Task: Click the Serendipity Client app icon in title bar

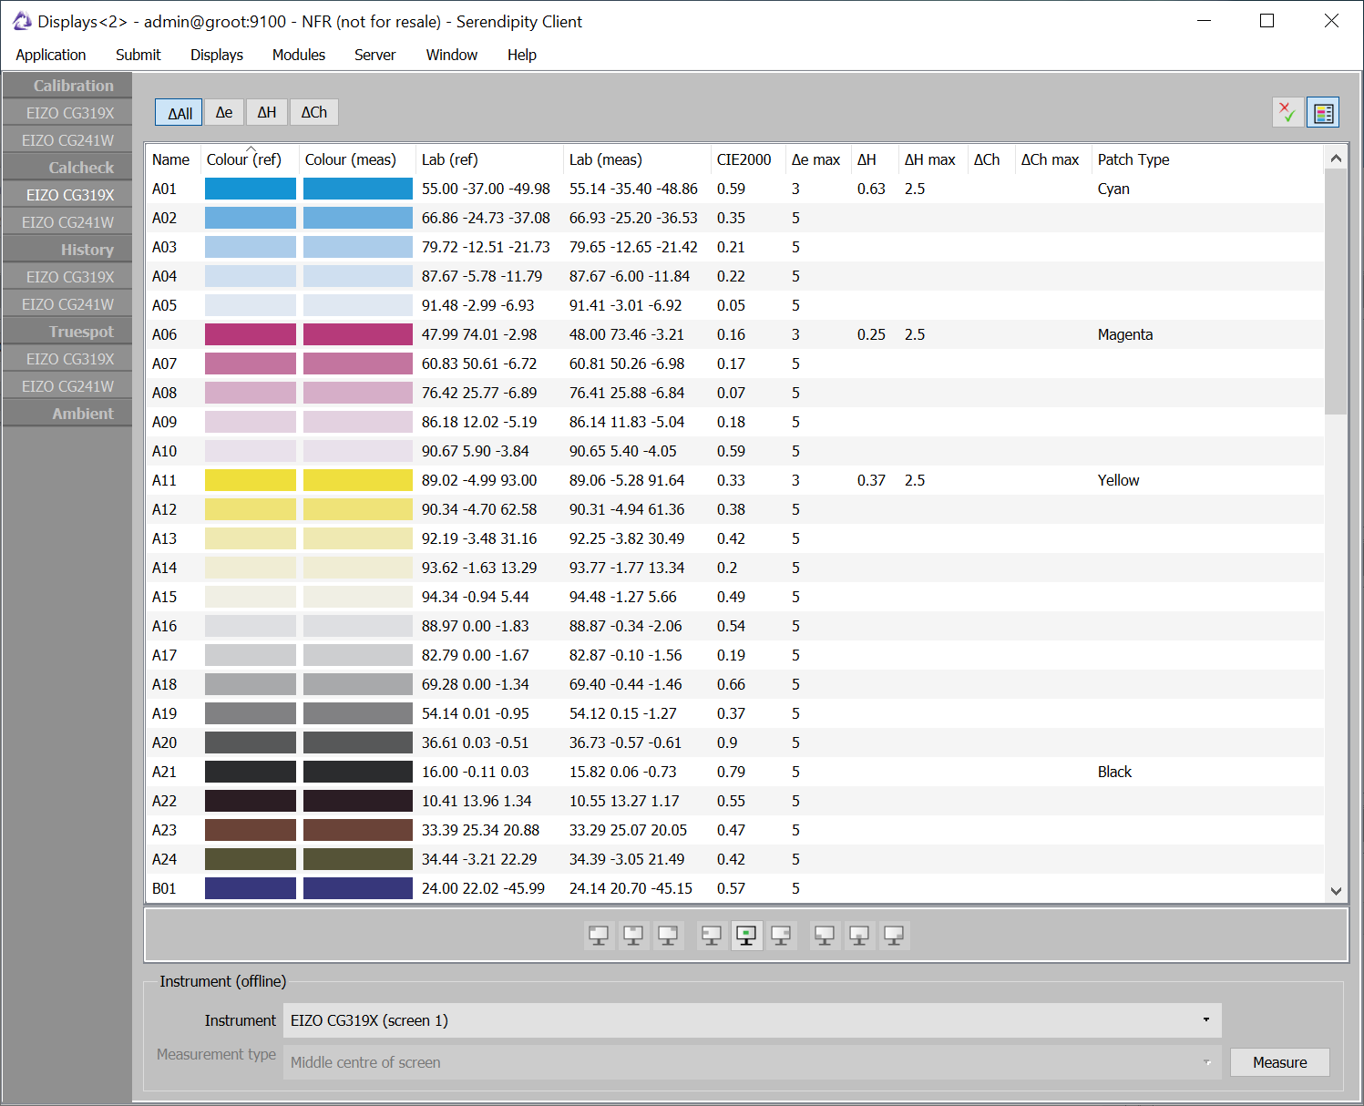Action: point(21,21)
